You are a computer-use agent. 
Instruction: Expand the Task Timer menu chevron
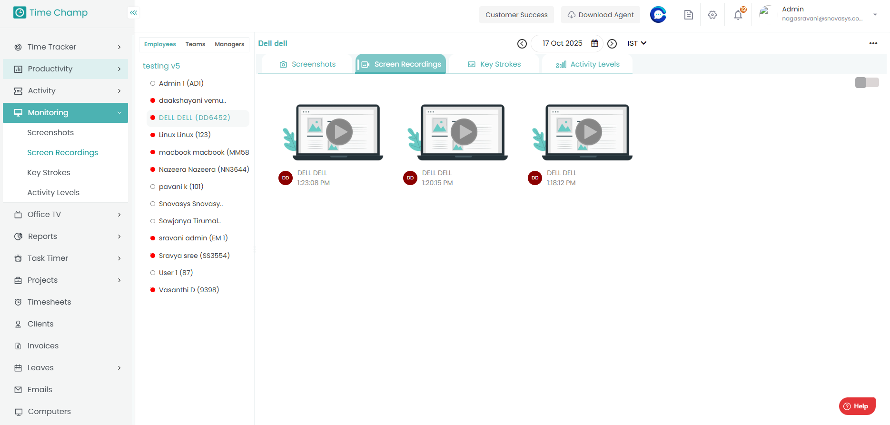[x=119, y=258]
